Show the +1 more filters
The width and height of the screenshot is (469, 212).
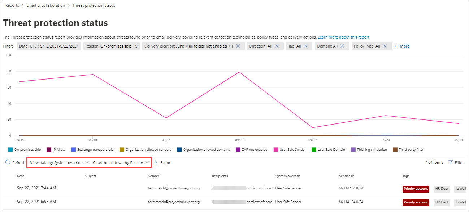click(401, 46)
